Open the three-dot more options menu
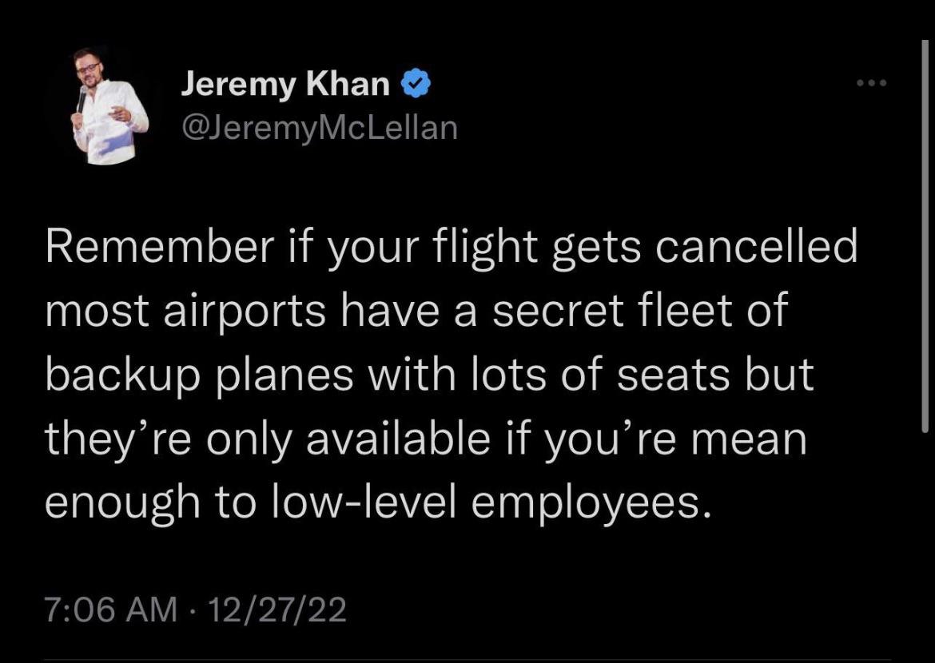Image resolution: width=935 pixels, height=663 pixels. 871,84
